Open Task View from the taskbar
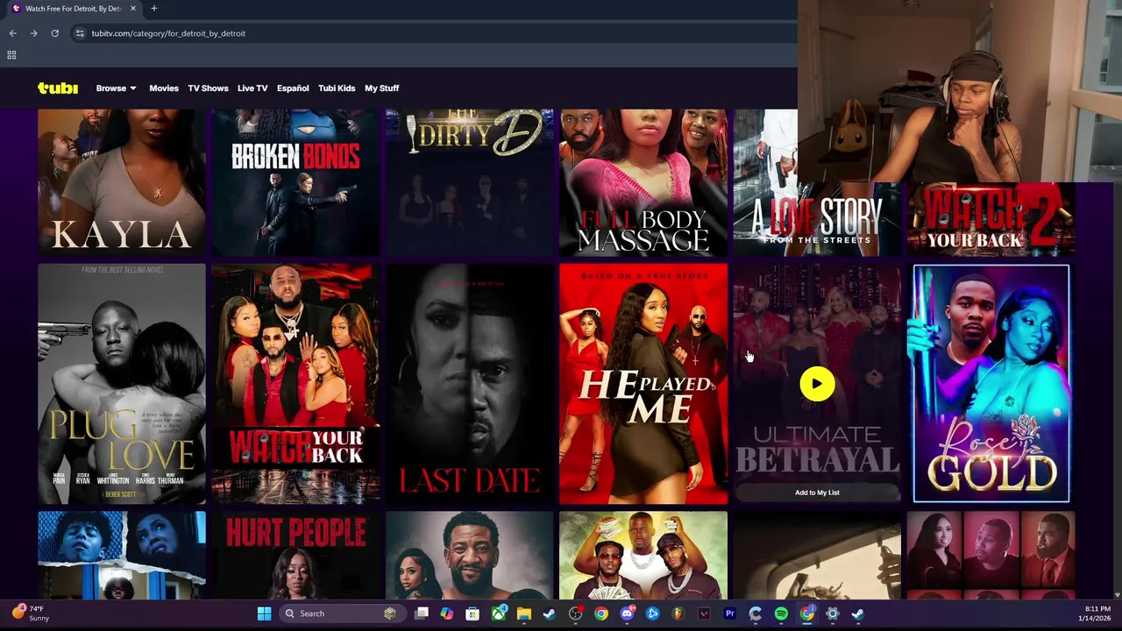Viewport: 1122px width, 631px height. [422, 613]
